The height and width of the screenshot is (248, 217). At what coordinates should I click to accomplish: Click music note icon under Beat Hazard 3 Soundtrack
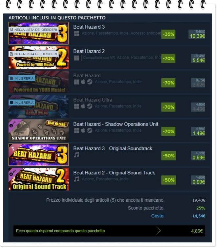click(x=77, y=155)
